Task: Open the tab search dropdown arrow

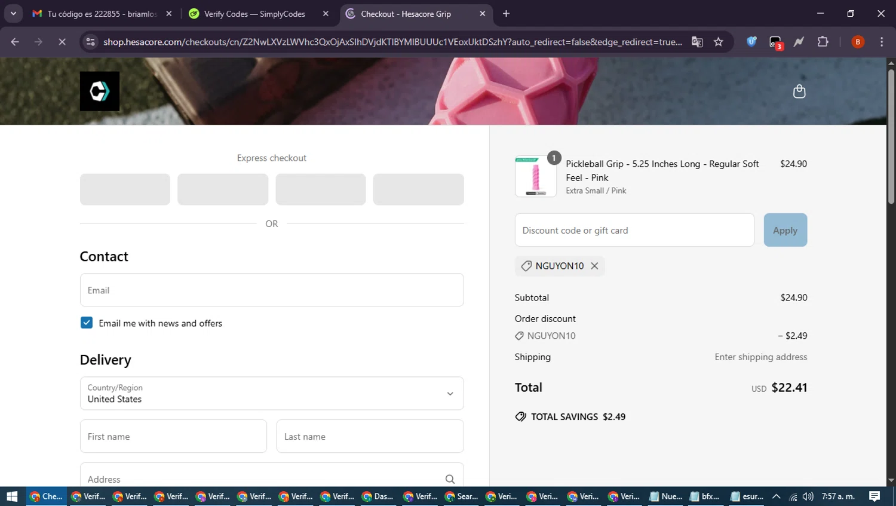Action: [13, 14]
